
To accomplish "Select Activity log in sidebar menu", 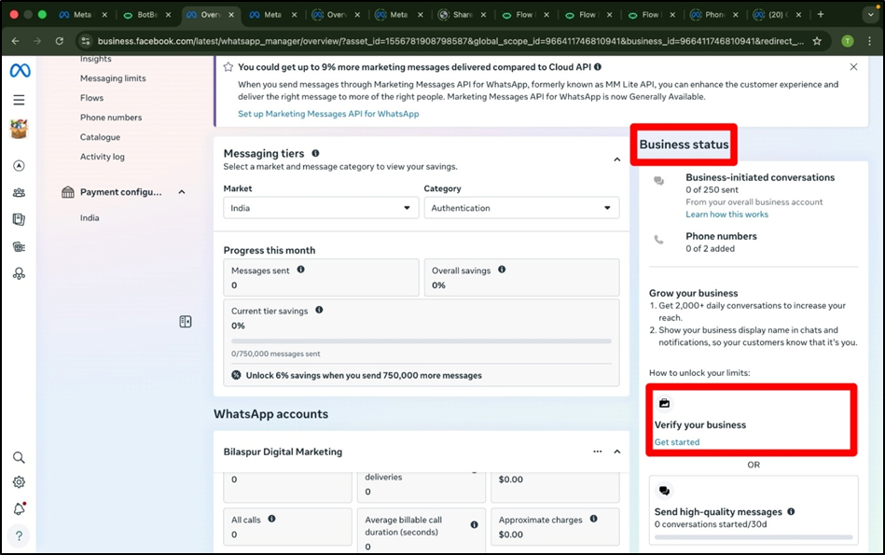I will [103, 157].
